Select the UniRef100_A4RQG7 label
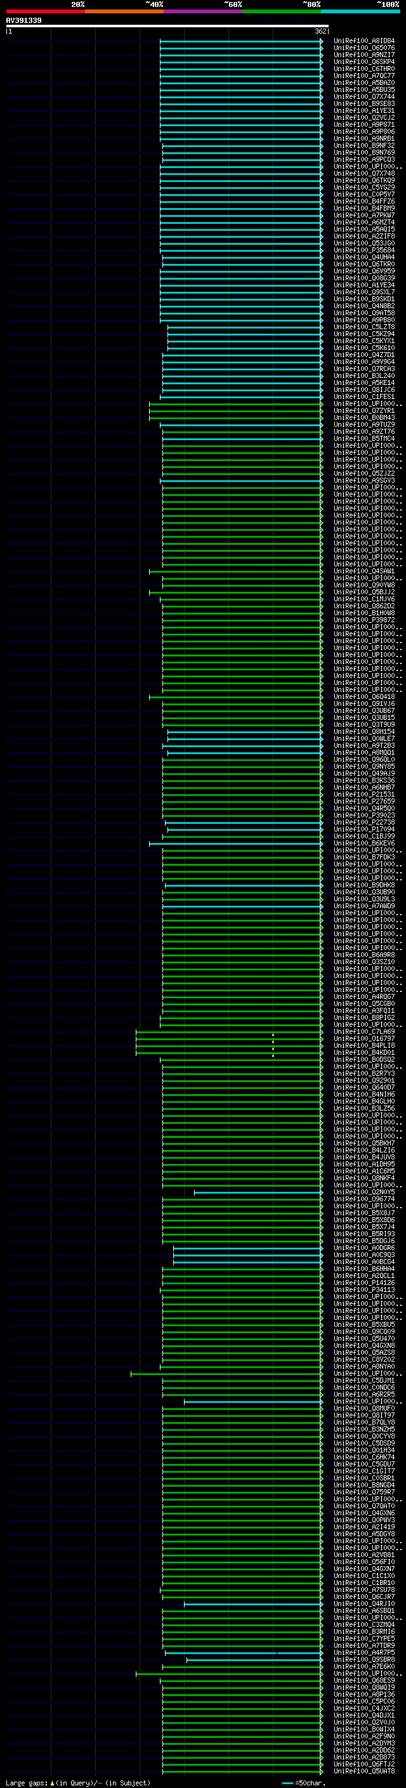The width and height of the screenshot is (406, 1788). tap(364, 996)
